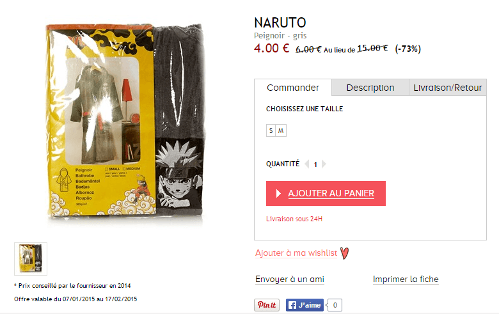499x314 pixels.
Task: Click the Pinterest Pin it button
Action: point(267,305)
